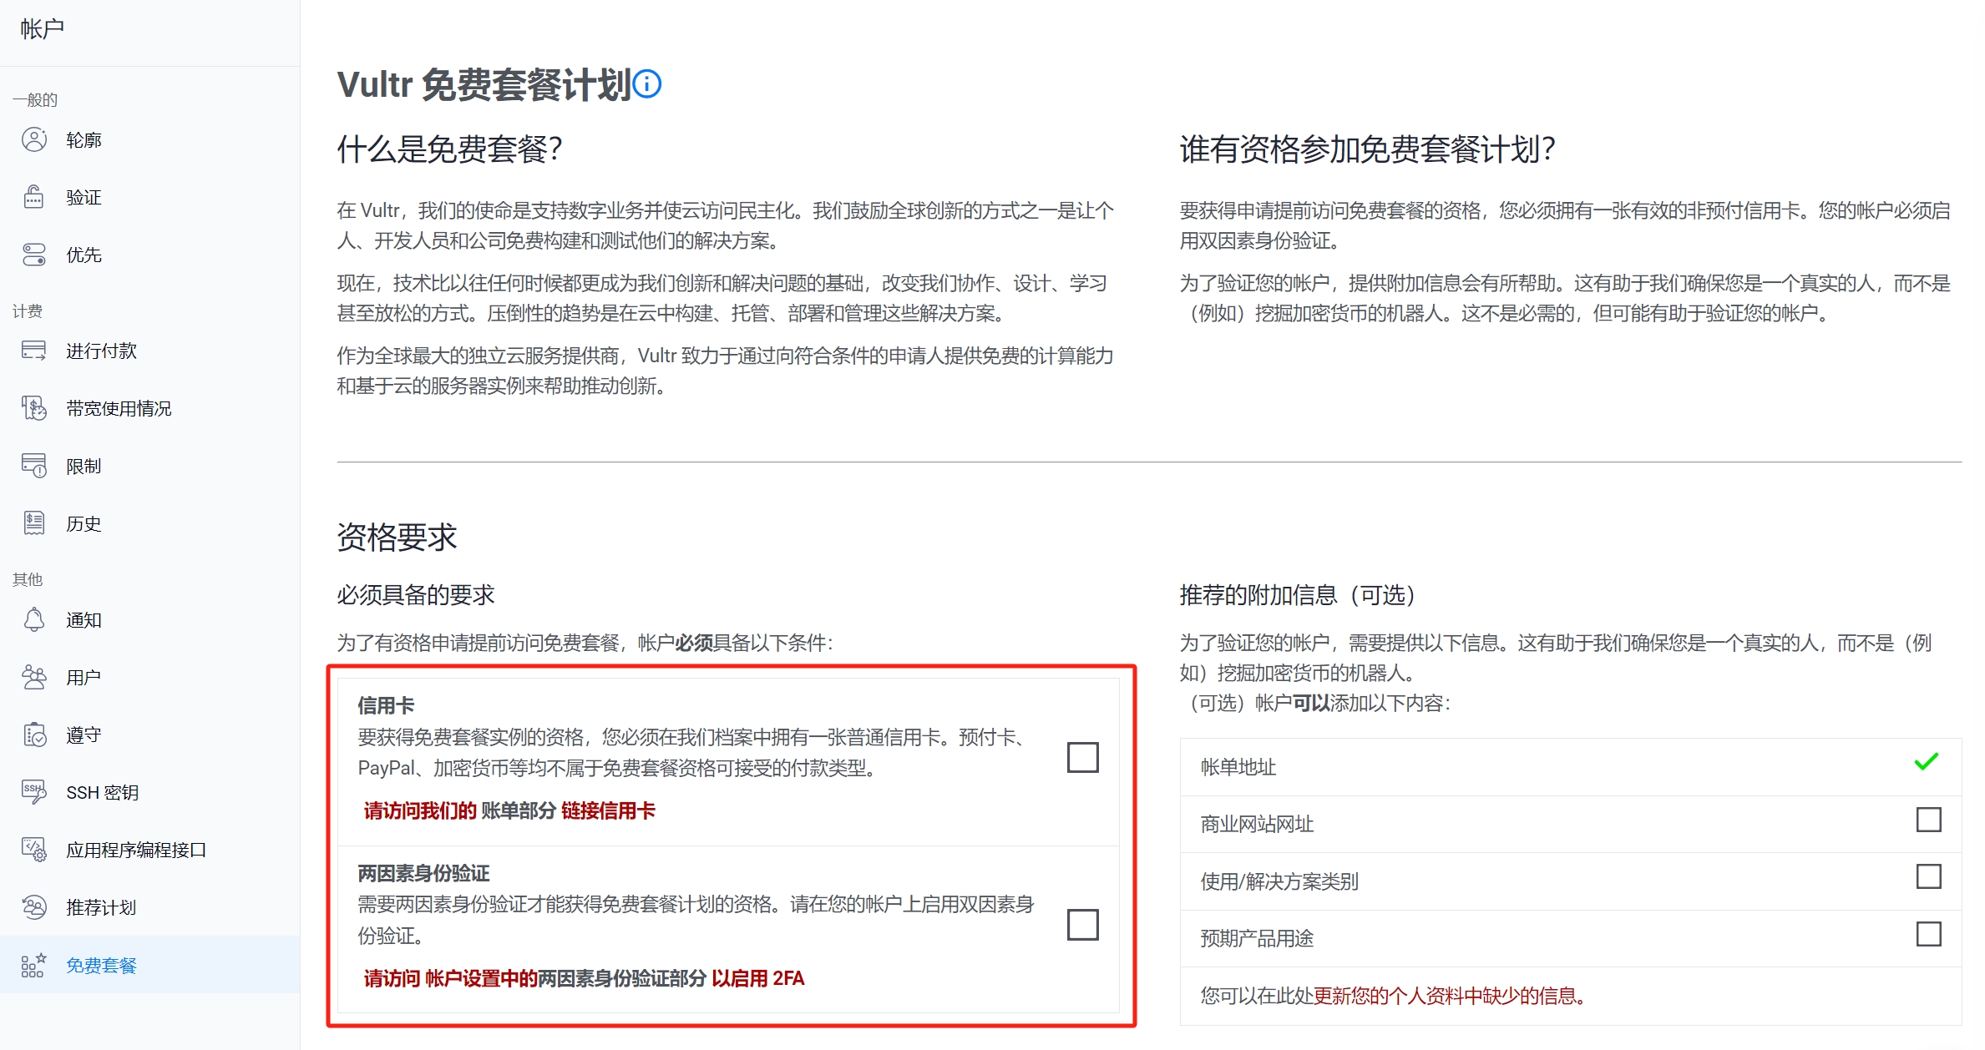
Task: Open 优先 preferences in the sidebar
Action: tap(150, 255)
